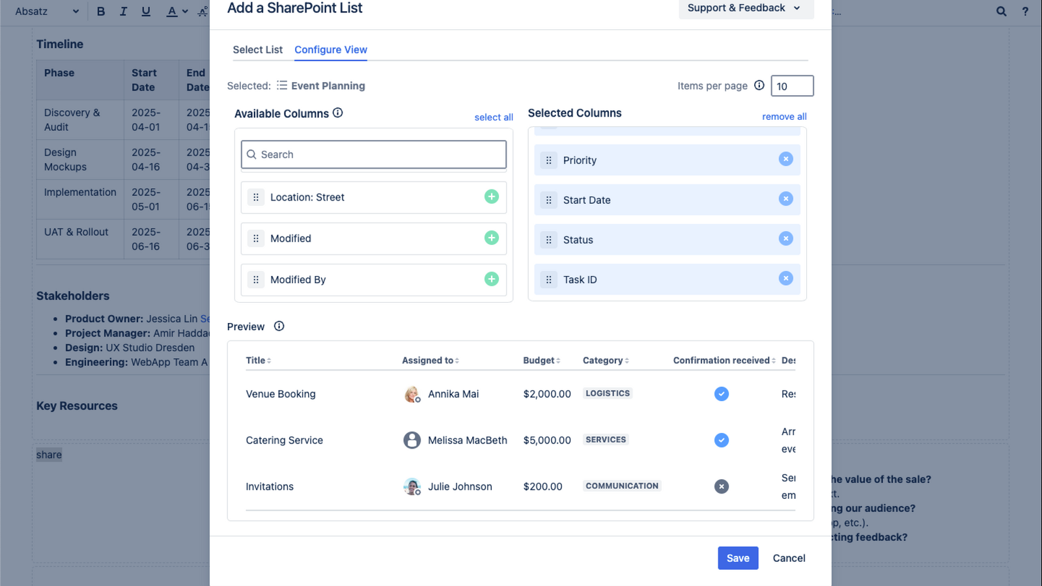Click Venue Booking confirmation checkmark
Screen dimensions: 1042x586
point(722,394)
